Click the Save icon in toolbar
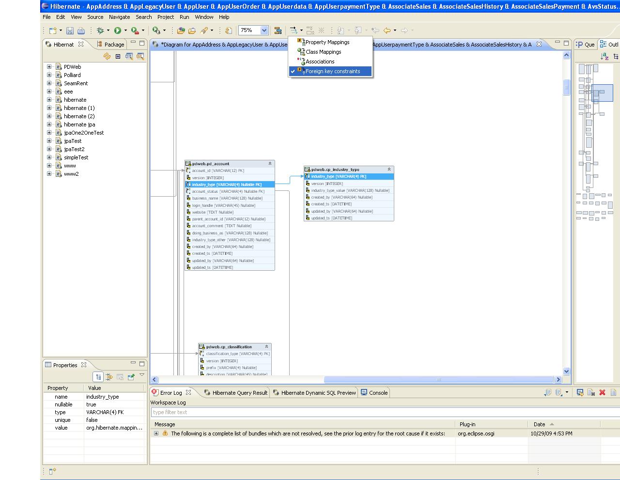Image resolution: width=620 pixels, height=480 pixels. [70, 31]
